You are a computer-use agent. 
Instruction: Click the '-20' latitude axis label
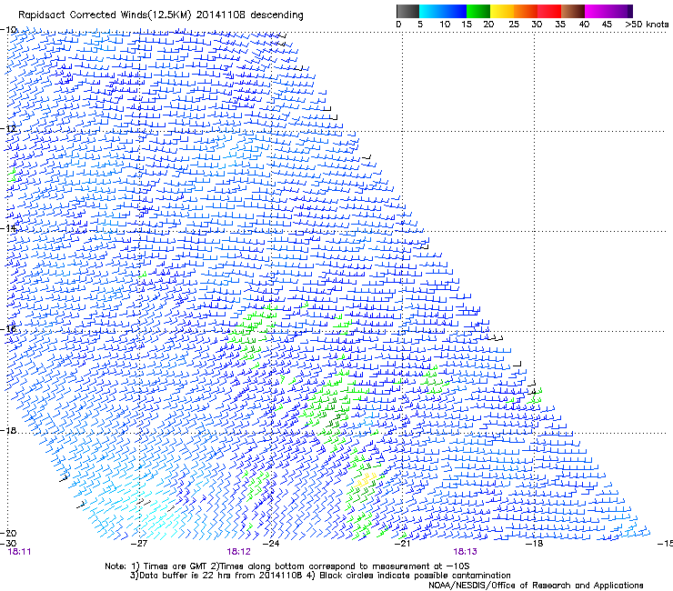[8, 533]
